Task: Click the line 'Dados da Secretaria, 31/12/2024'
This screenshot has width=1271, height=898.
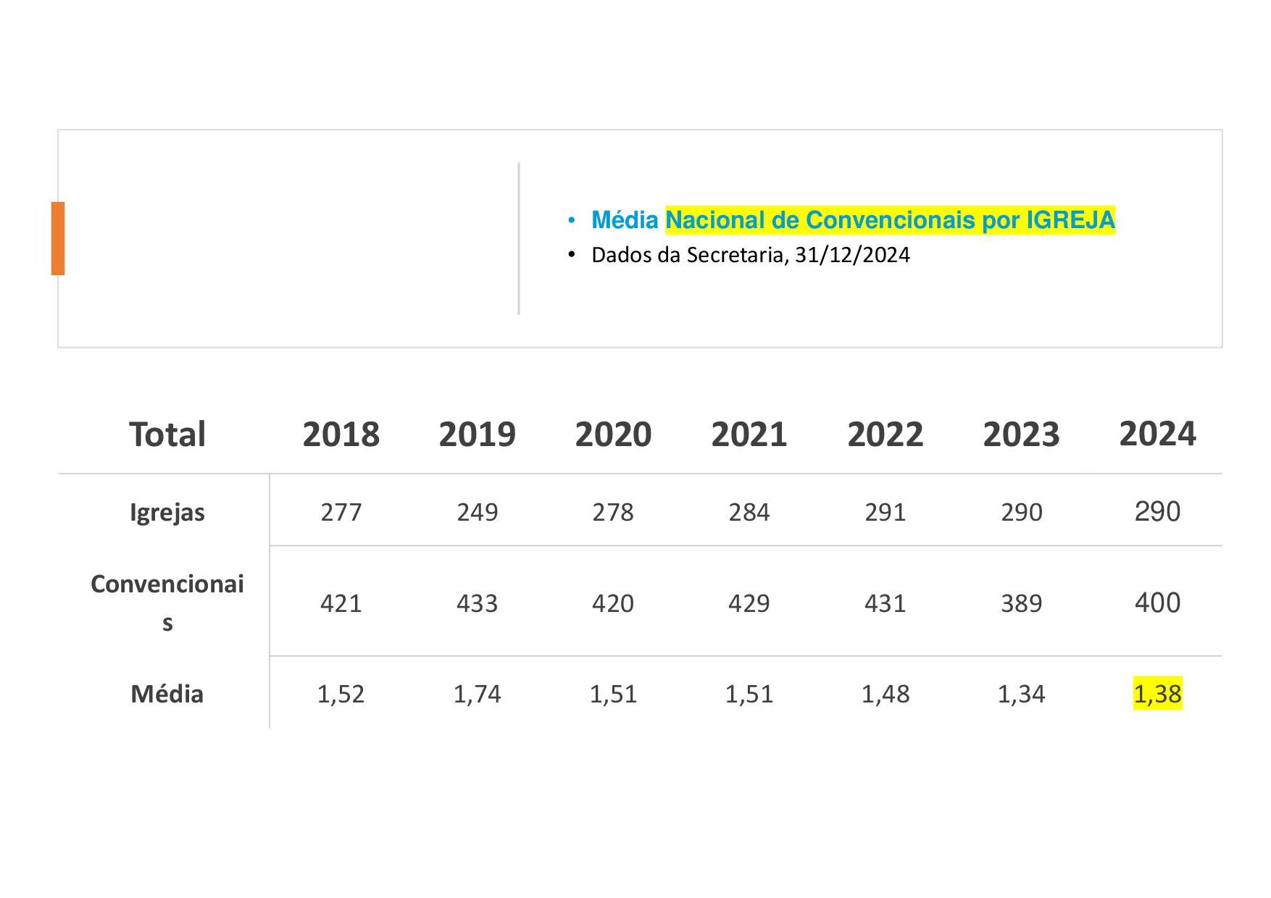Action: 751,255
